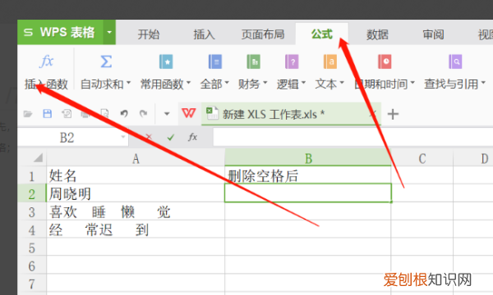Click the undo arrow icon

click(x=124, y=113)
